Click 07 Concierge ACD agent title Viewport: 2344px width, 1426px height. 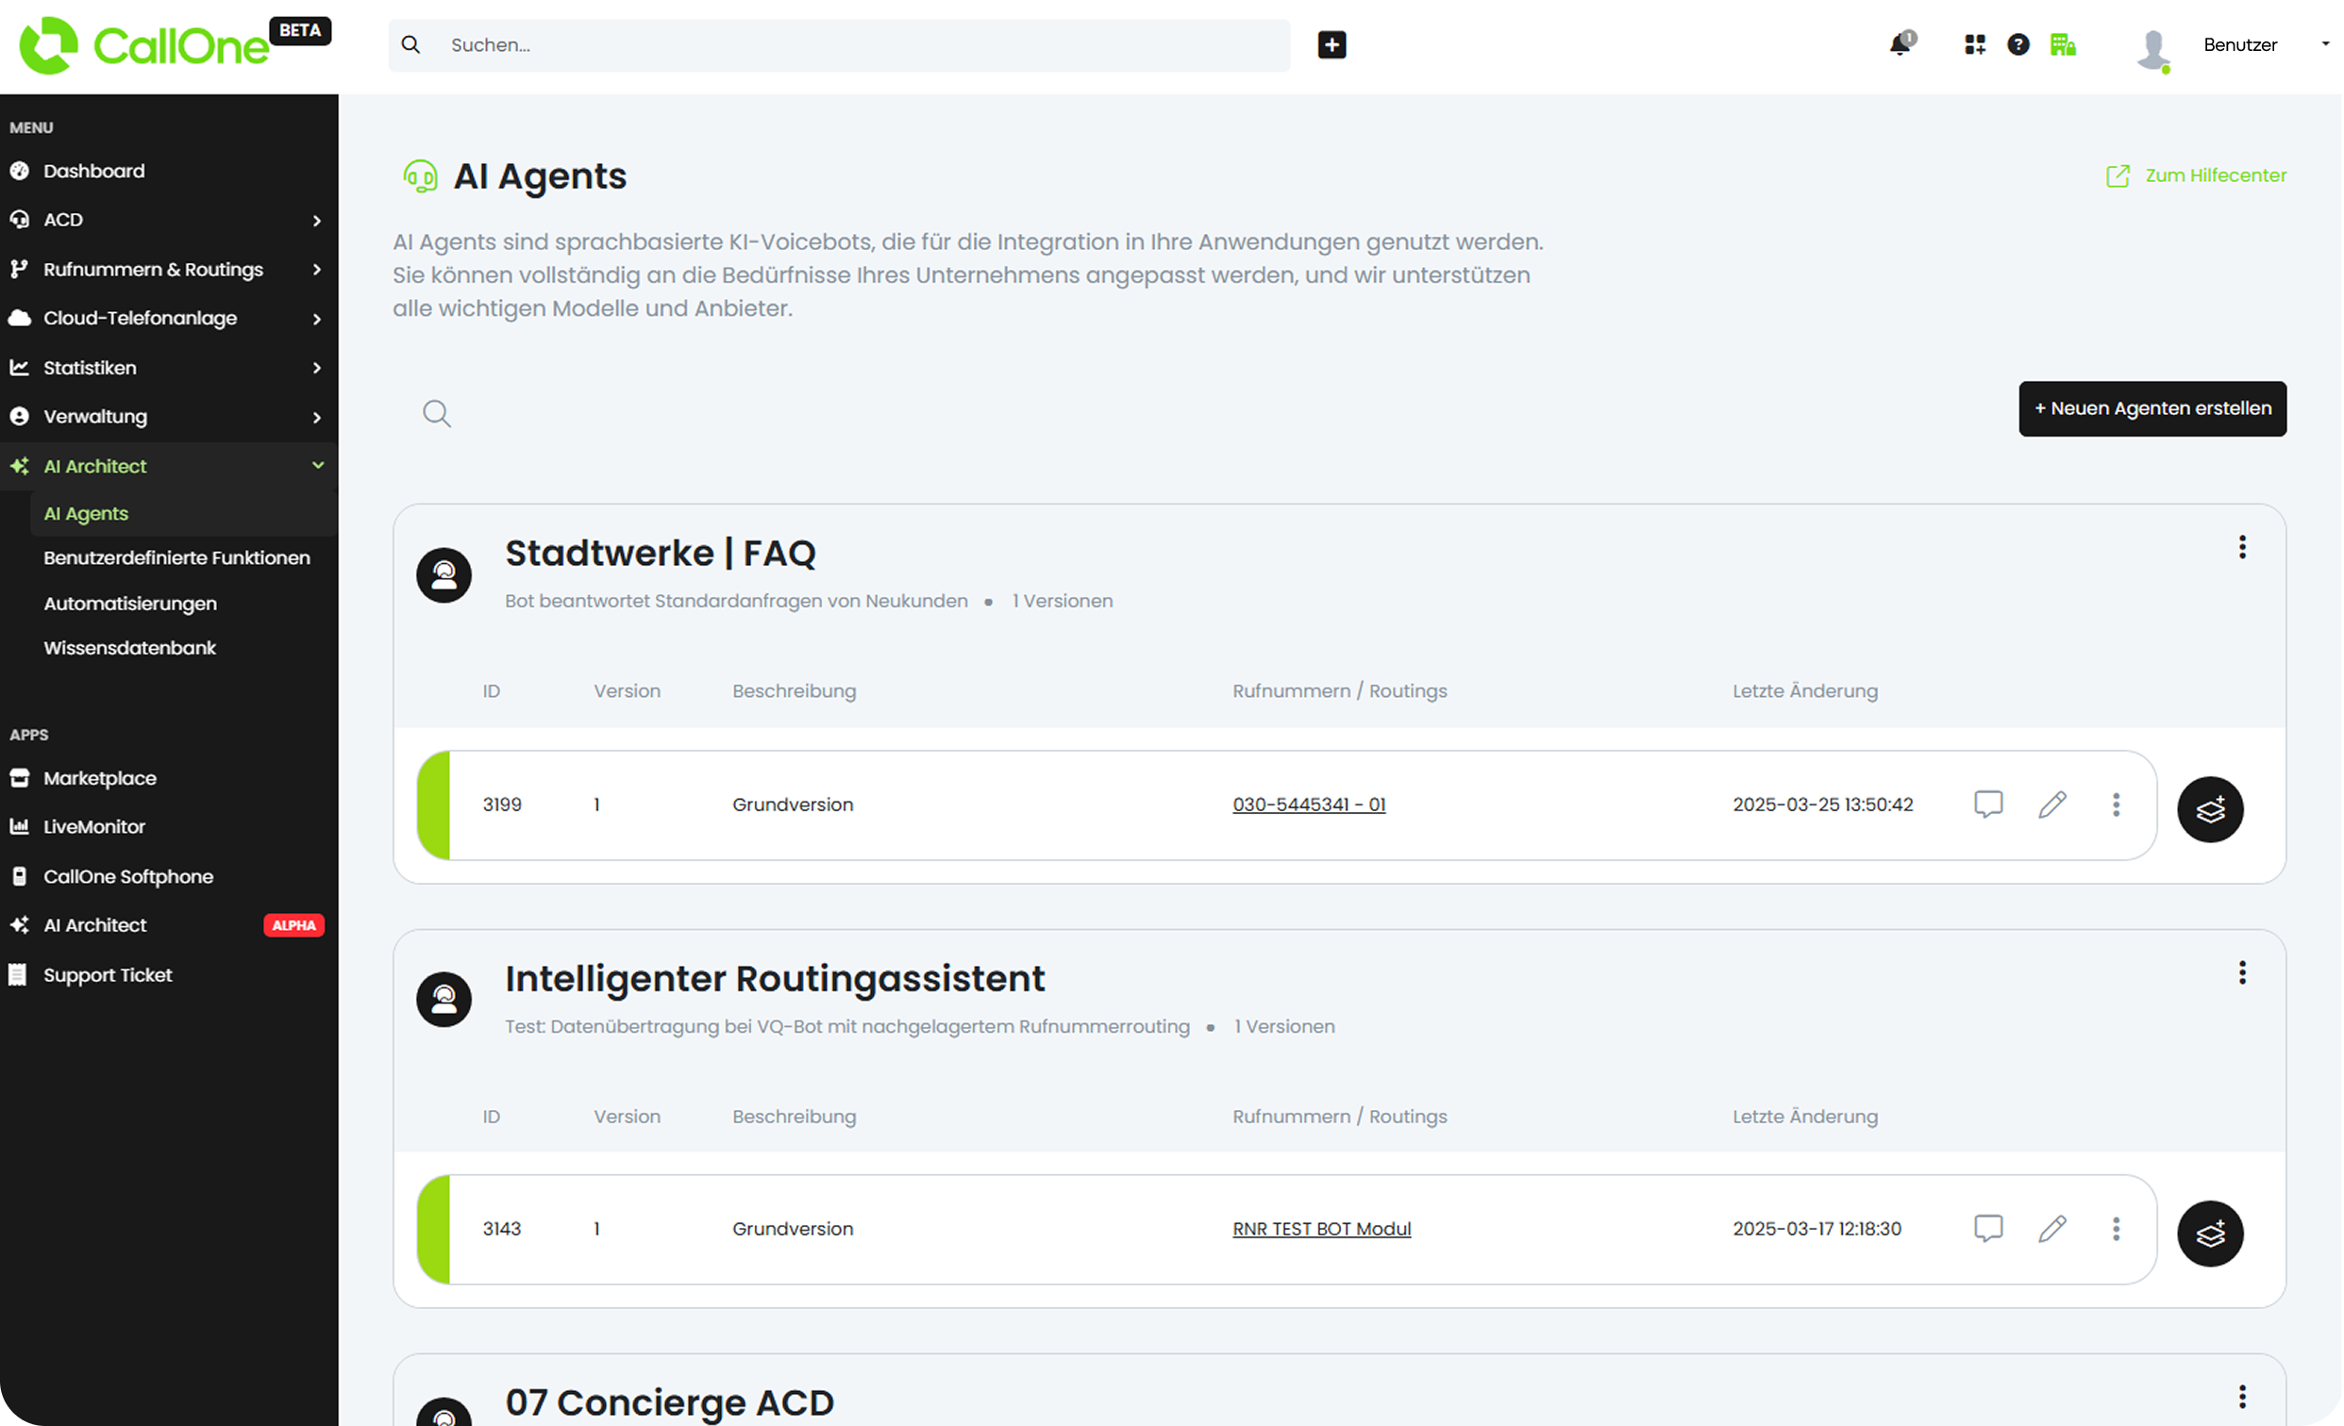tap(670, 1403)
